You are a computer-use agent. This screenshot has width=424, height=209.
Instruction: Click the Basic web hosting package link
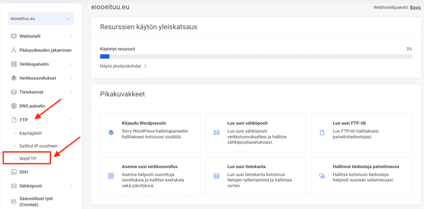pos(415,8)
